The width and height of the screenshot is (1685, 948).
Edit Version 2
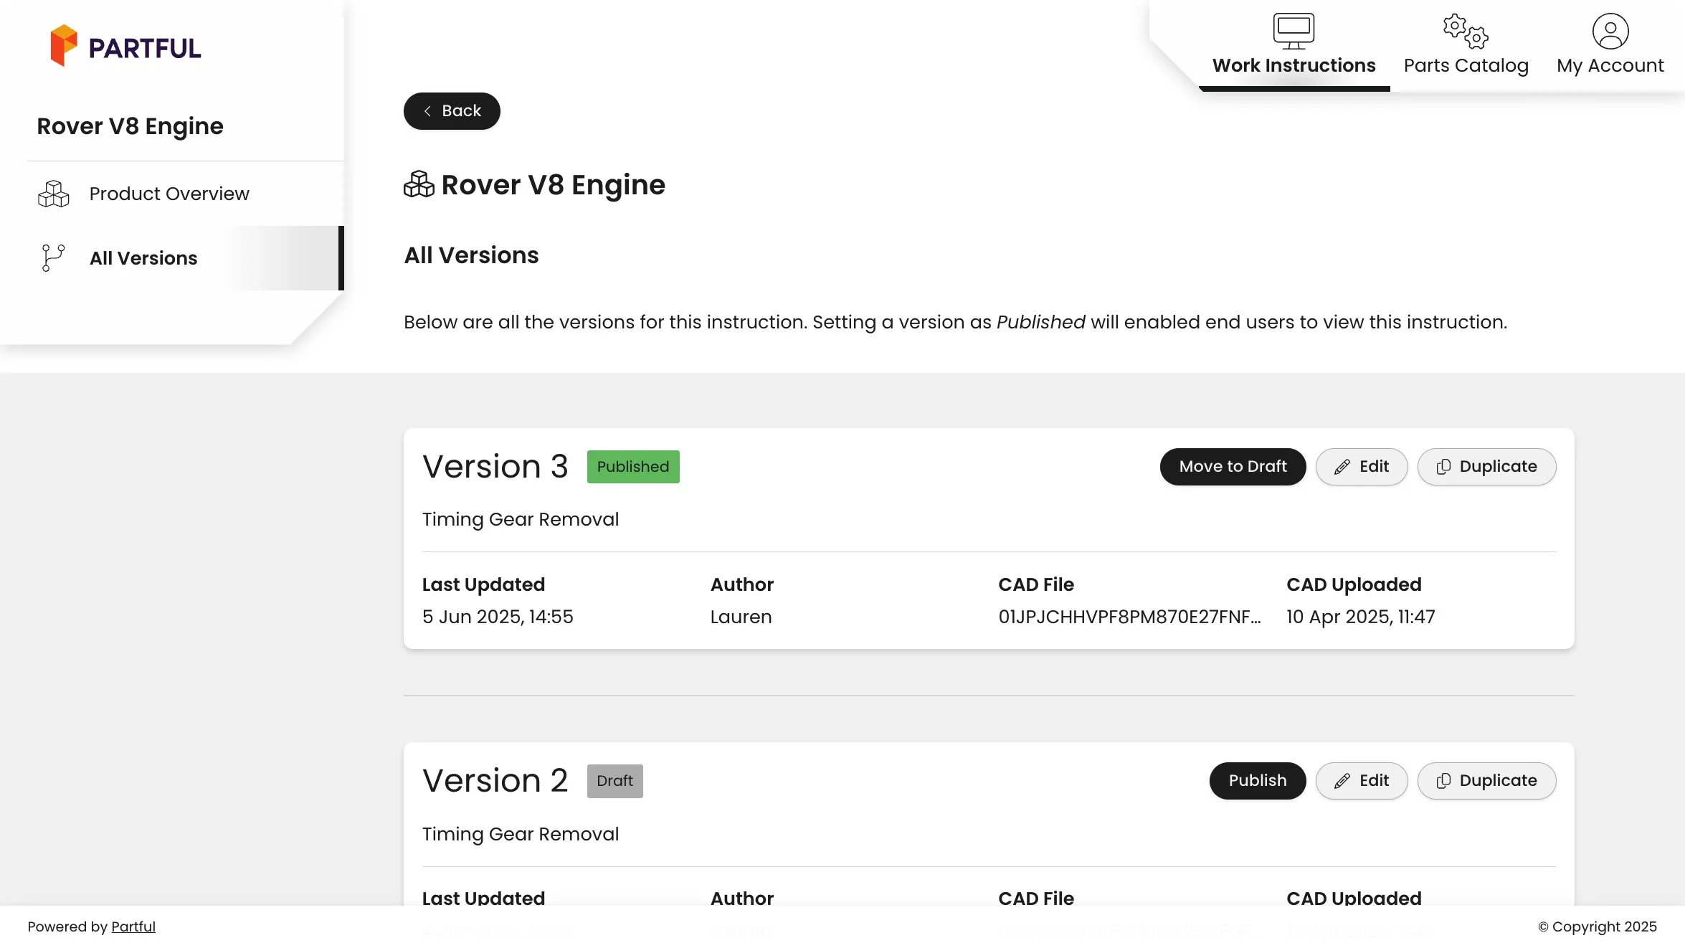point(1361,781)
